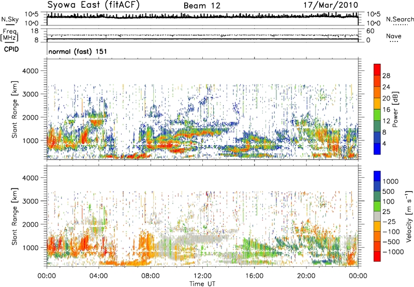Viewport: 414px width, 287px height.
Task: Click the 'Nave' label
Action: 394,36
